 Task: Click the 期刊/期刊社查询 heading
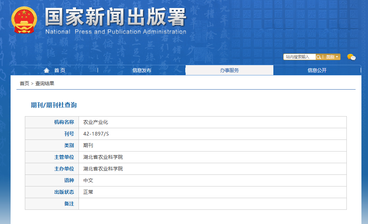[x=54, y=105]
